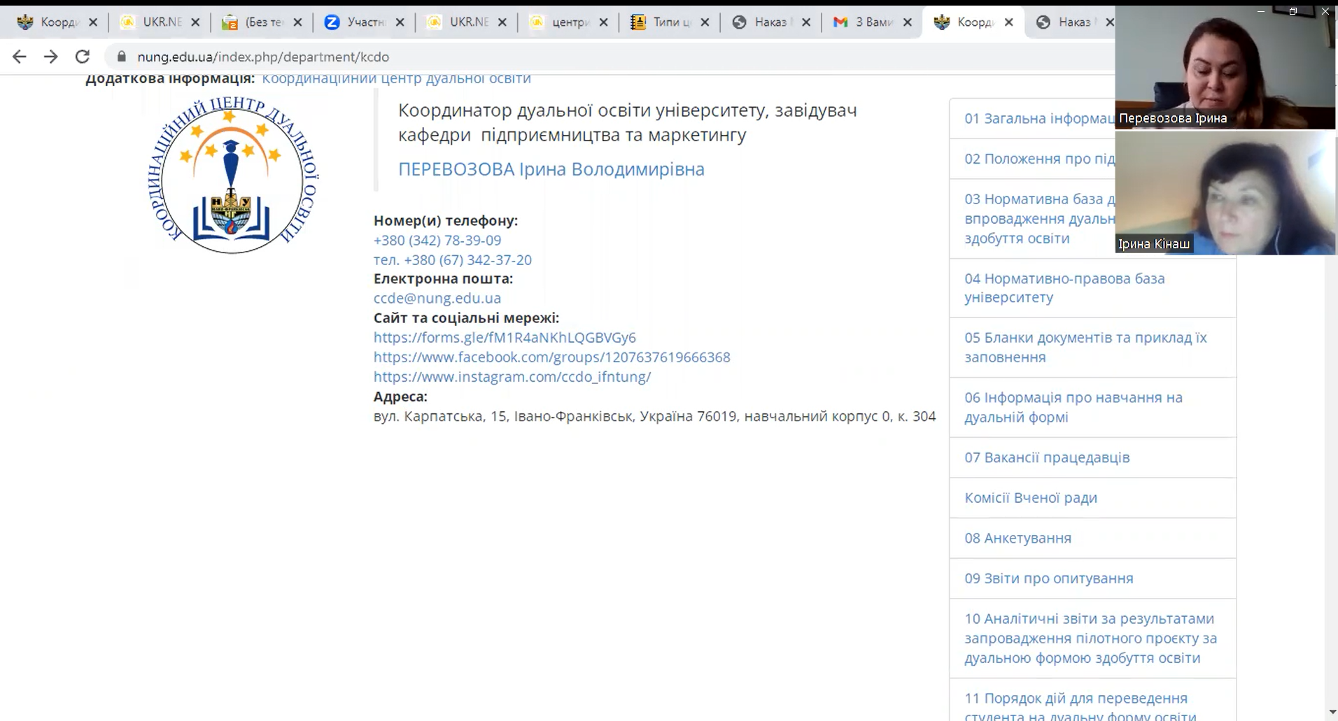Select '08 Анкетування' sidebar item
The height and width of the screenshot is (721, 1338).
(1017, 538)
